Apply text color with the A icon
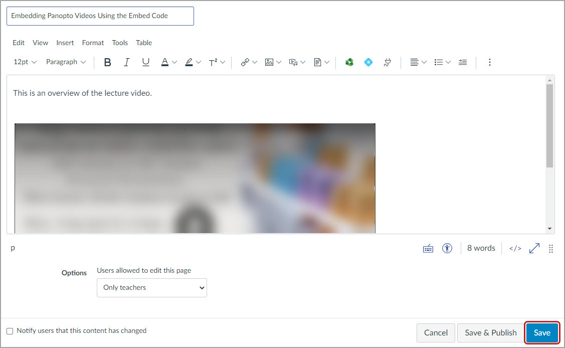 tap(164, 62)
